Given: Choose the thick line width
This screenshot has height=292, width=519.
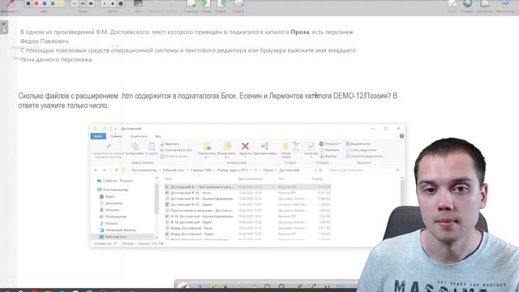Looking at the screenshot, I should (91, 3).
